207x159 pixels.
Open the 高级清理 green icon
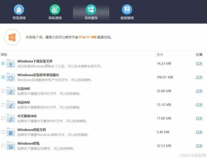[x=55, y=10]
